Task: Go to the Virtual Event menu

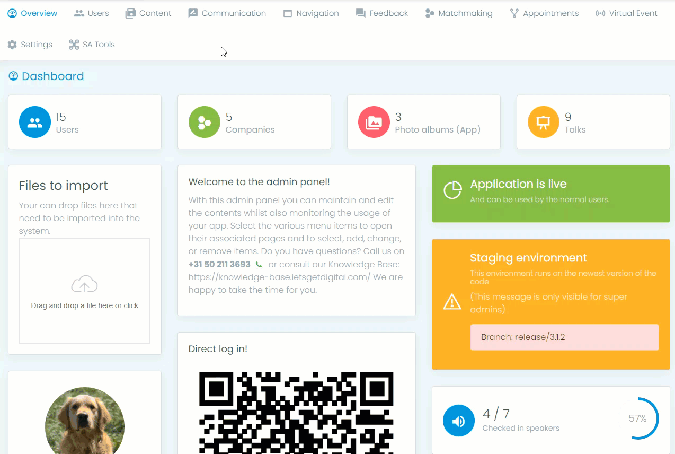Action: point(626,13)
